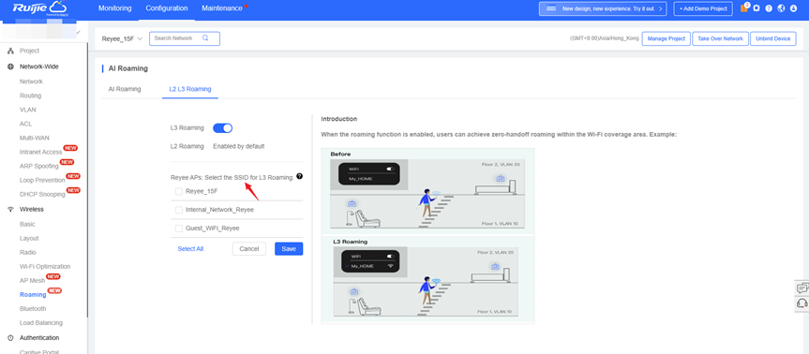Screen dimensions: 809x354
Task: Click the New design Try it out banner
Action: tap(603, 8)
